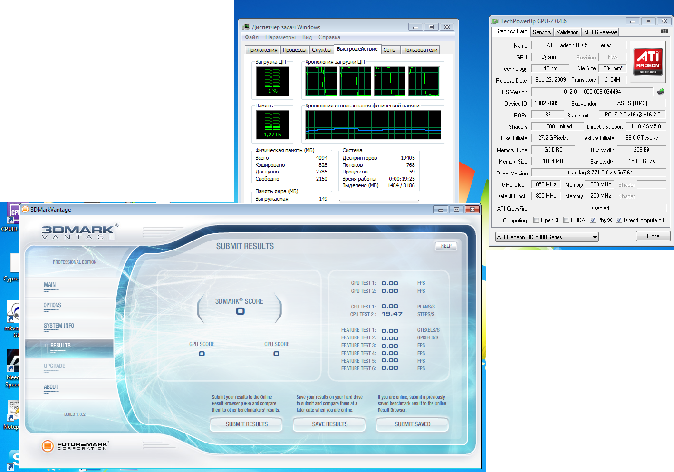Click the ATI CrossFire Disabled field
Image resolution: width=674 pixels, height=472 pixels.
599,208
